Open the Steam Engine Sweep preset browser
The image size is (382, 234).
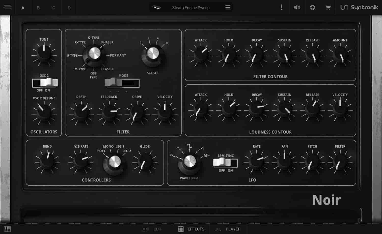click(x=191, y=8)
